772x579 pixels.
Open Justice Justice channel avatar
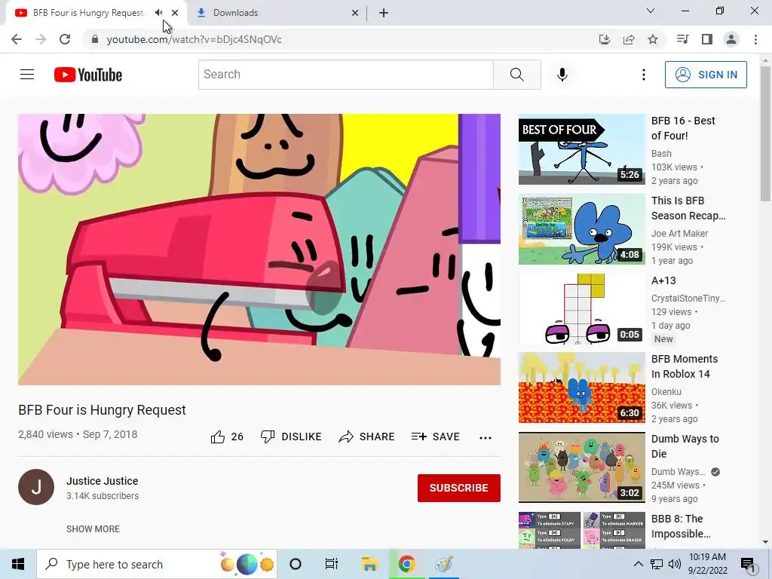pos(36,487)
